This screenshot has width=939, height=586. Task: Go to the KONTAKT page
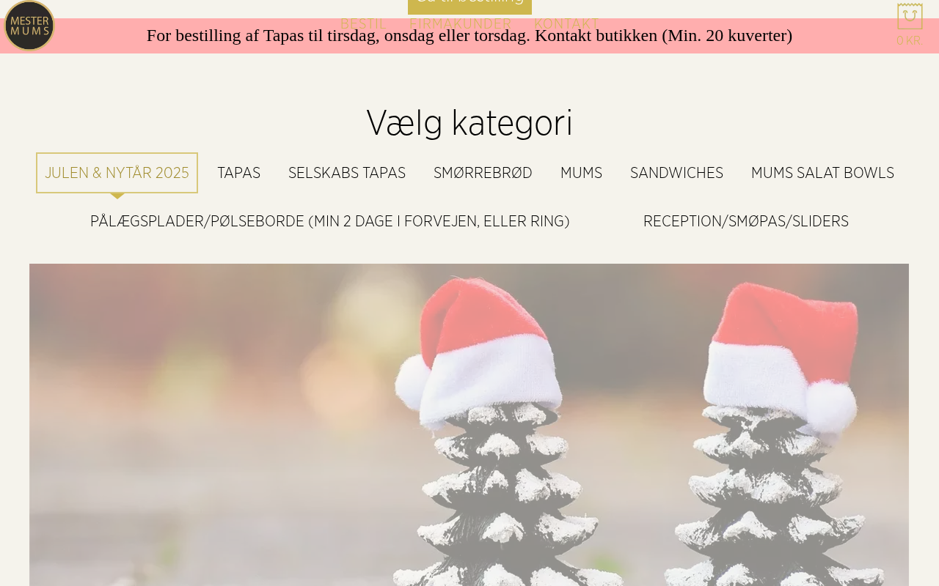point(566,24)
